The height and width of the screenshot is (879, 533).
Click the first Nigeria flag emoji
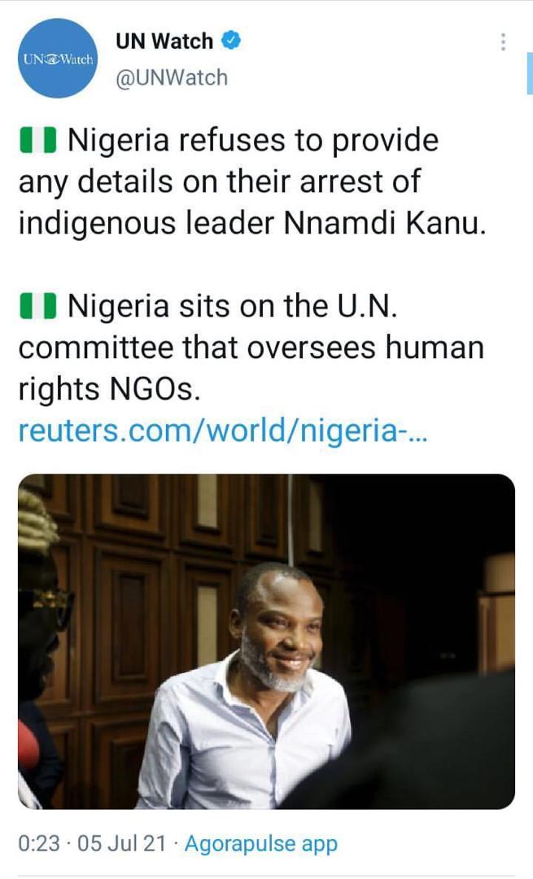[37, 142]
